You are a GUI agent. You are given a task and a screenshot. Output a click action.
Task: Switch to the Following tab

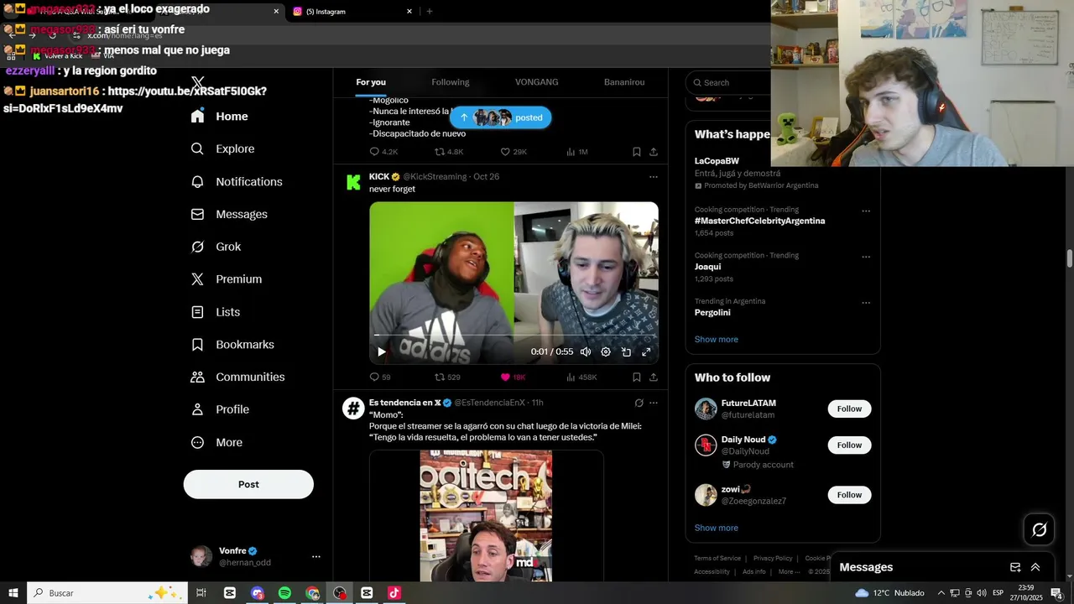point(451,82)
